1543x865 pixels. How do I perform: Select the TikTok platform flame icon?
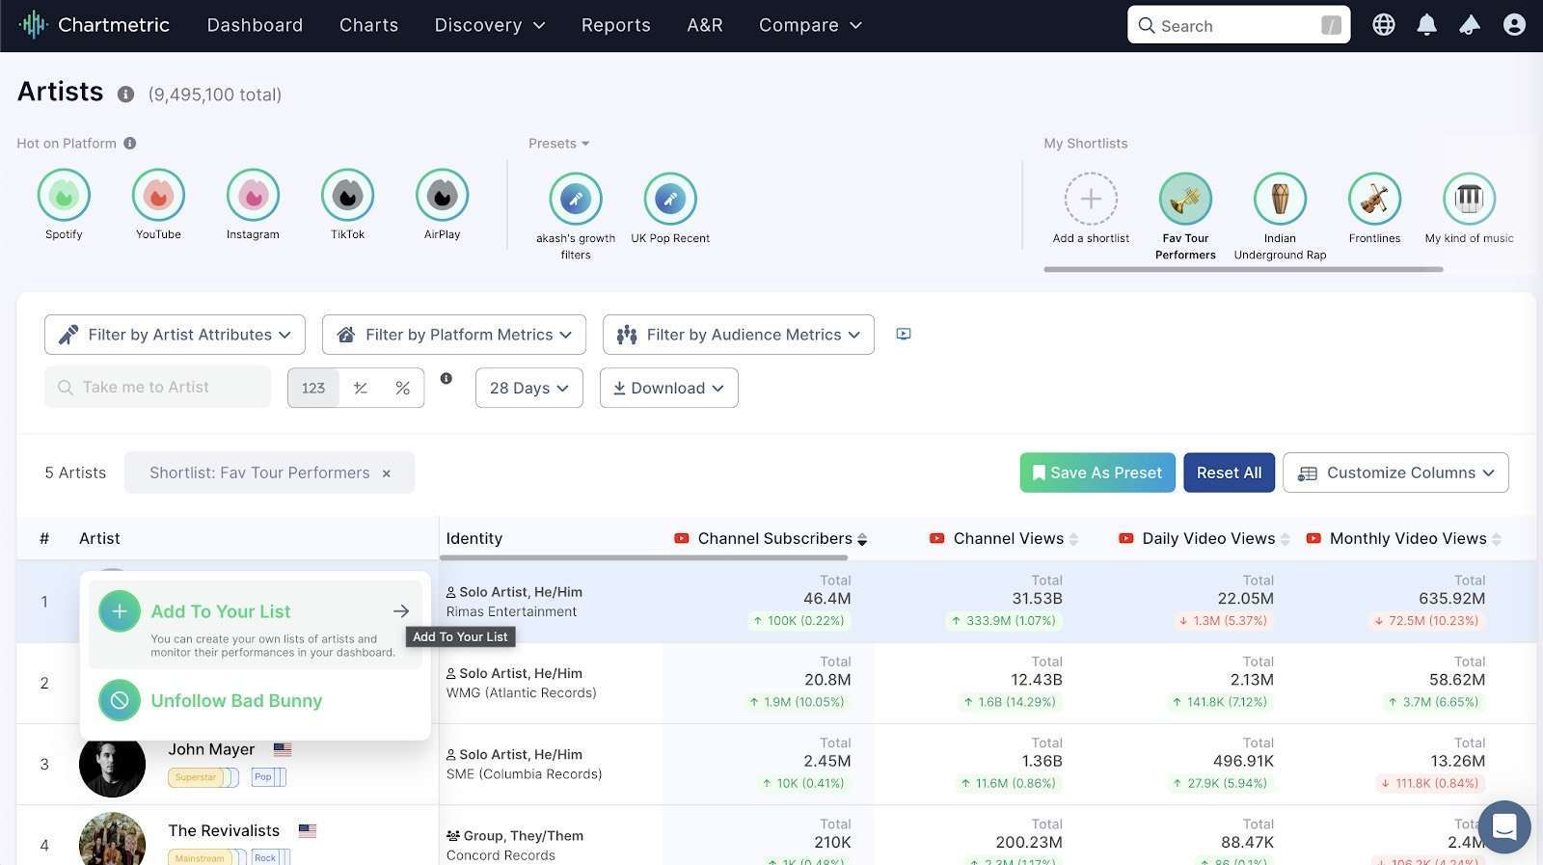click(x=347, y=196)
